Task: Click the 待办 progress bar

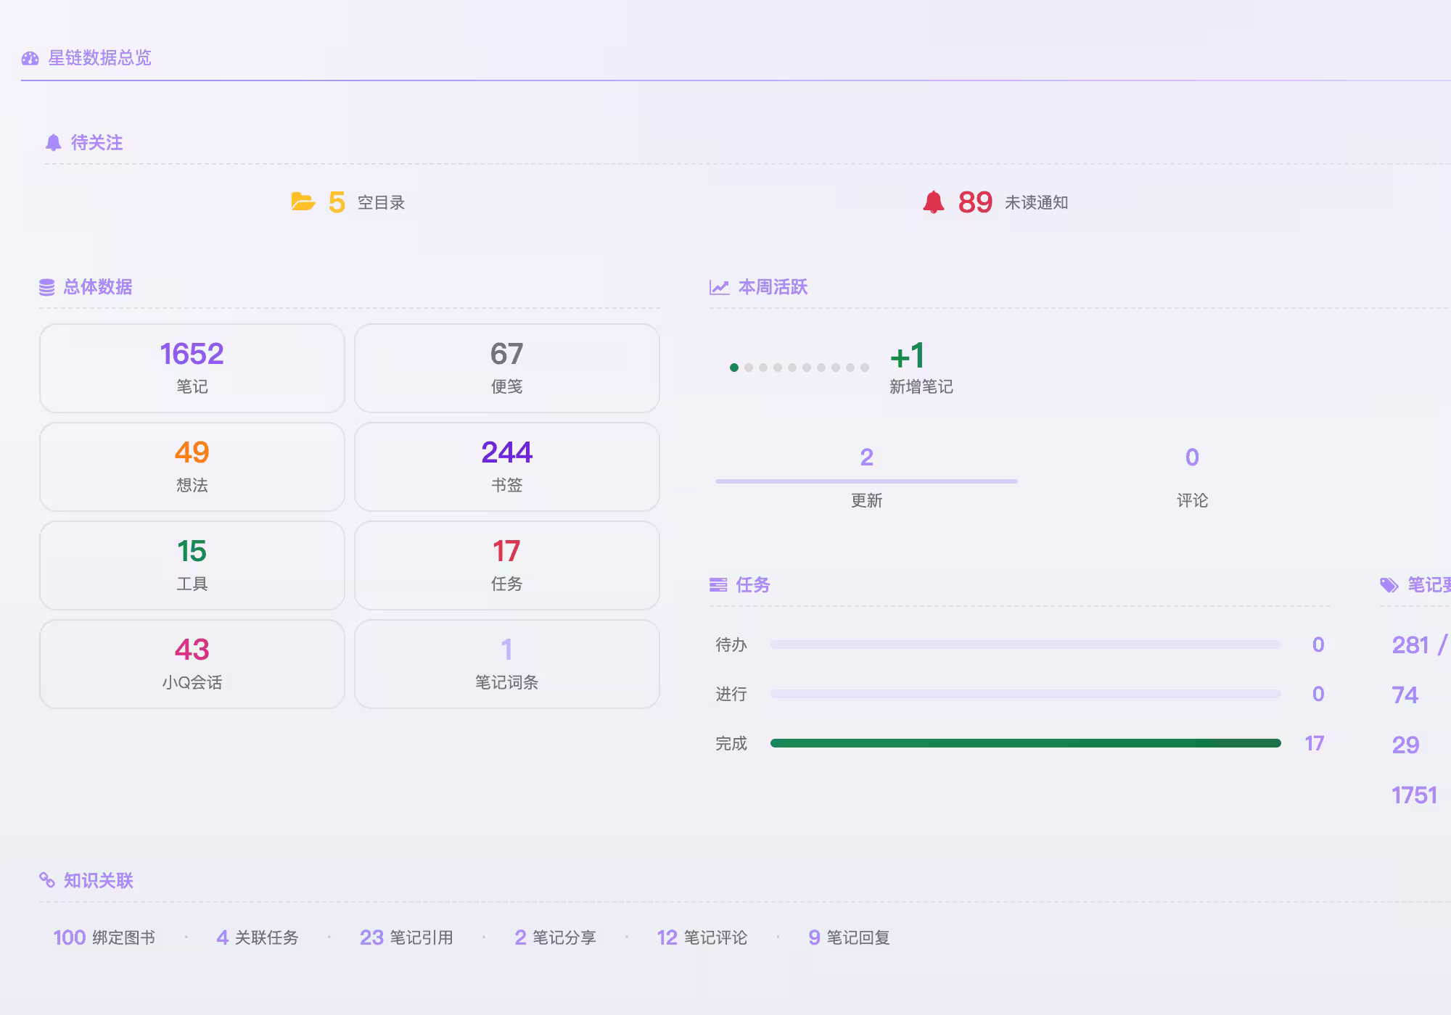Action: [x=1026, y=645]
